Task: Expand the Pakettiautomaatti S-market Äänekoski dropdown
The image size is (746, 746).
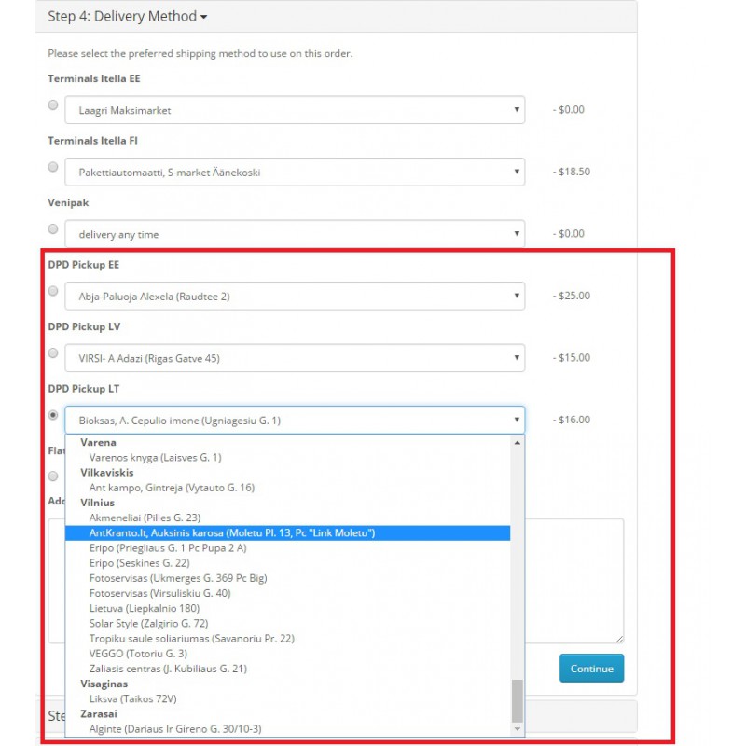Action: [x=294, y=172]
